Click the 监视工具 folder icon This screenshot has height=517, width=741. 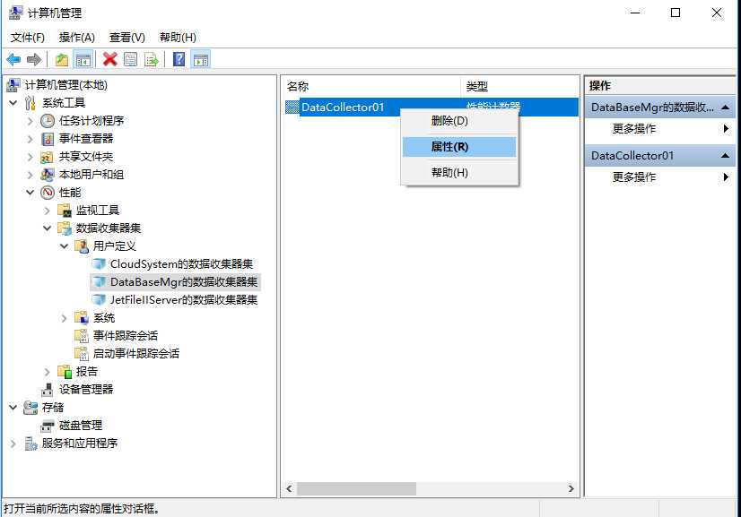[65, 211]
